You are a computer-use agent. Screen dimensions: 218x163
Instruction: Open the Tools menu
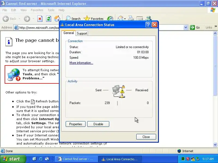tap(51, 10)
